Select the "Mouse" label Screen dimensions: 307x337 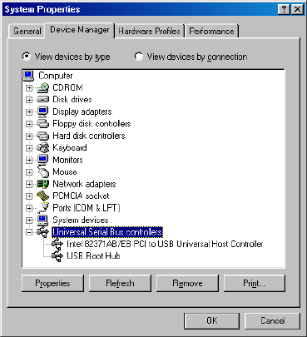pyautogui.click(x=65, y=171)
